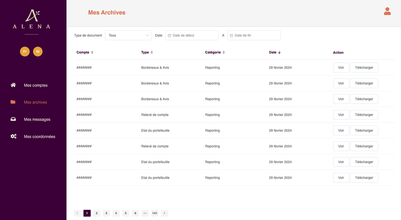
Task: Click Télécharger on the last row
Action: (364, 178)
